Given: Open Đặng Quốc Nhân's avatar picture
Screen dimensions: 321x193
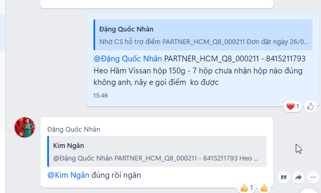Looking at the screenshot, I should coord(25,127).
